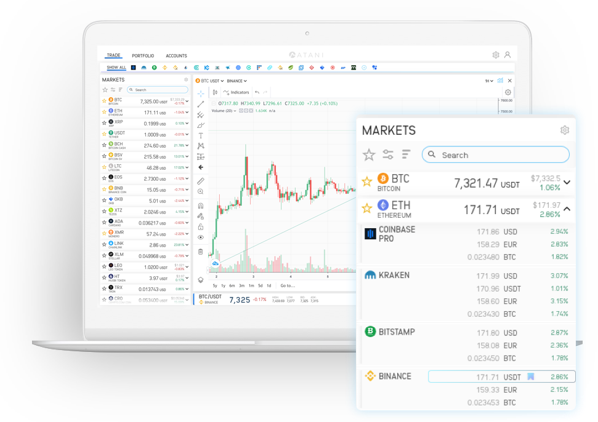Viewport: 598px width, 422px height.
Task: Open the BTC USDT pair dropdown
Action: click(209, 81)
